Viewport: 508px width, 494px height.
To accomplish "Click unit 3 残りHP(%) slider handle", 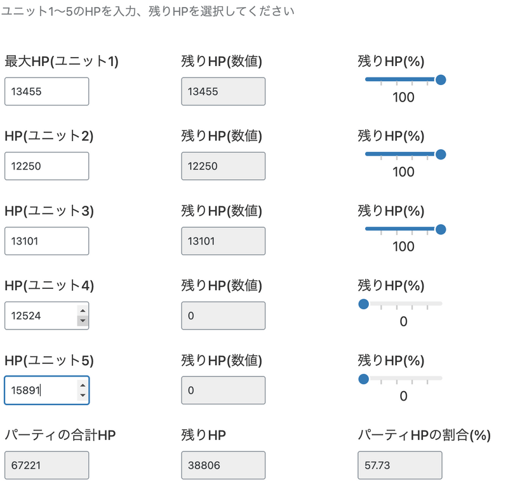I will tap(441, 229).
